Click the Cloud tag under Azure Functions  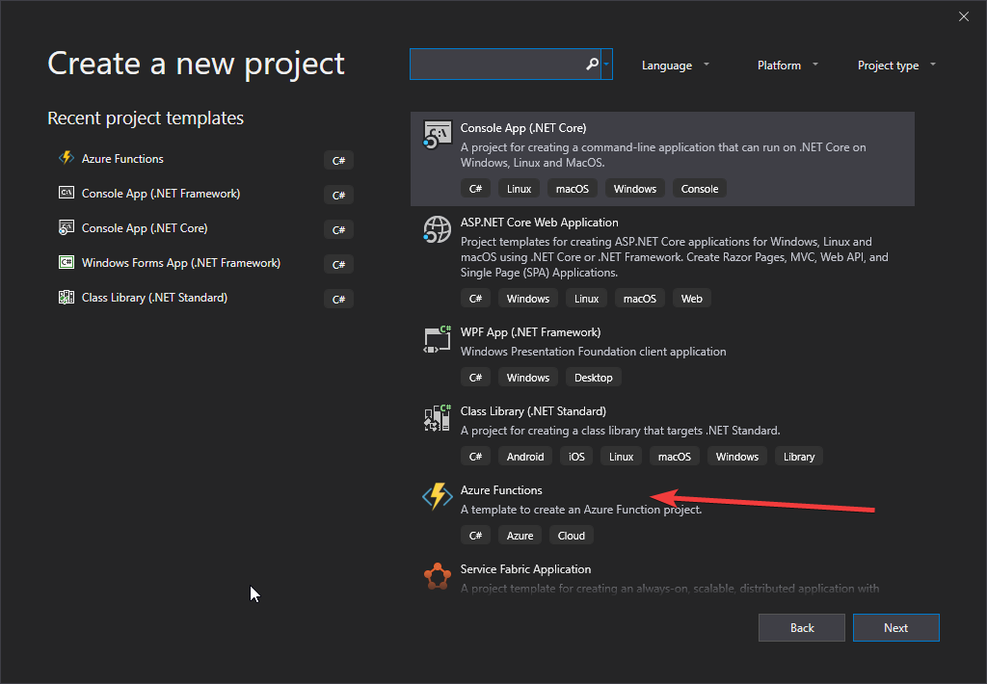[572, 536]
